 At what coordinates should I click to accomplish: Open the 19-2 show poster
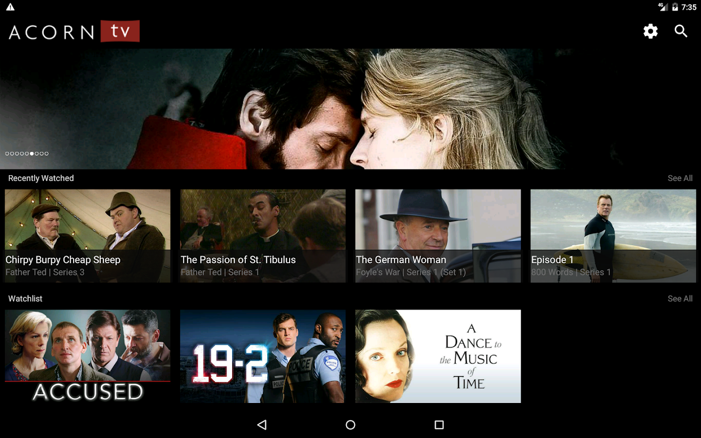click(263, 356)
